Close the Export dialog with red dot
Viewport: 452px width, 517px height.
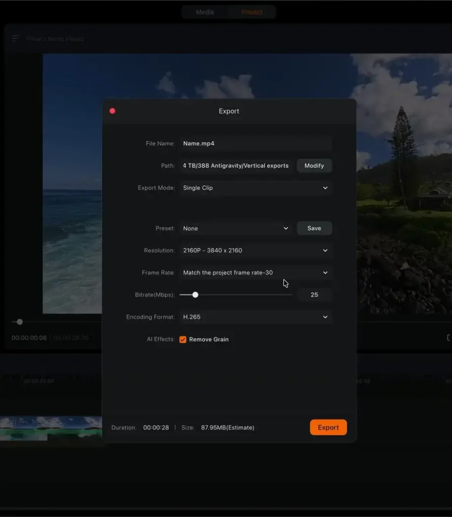(112, 111)
